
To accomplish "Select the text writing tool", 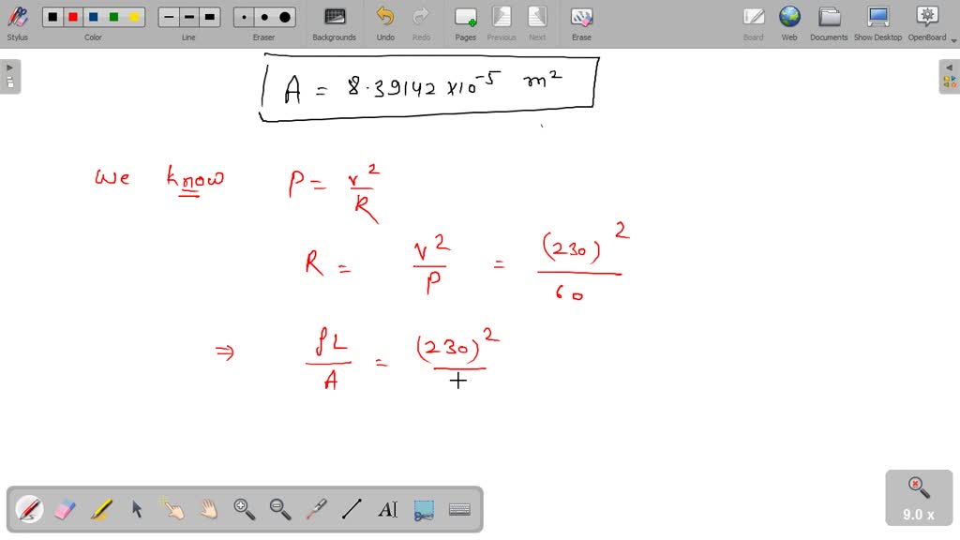I will tap(387, 509).
